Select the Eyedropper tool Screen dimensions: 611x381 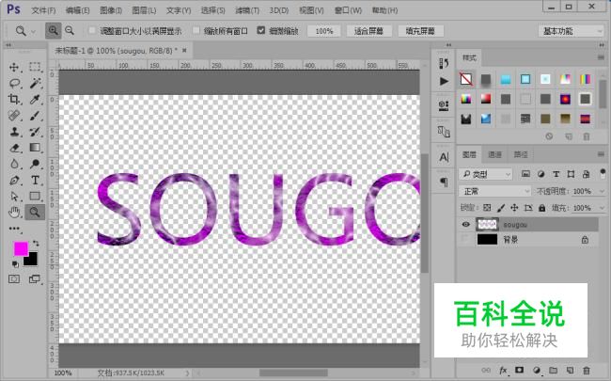[x=35, y=100]
